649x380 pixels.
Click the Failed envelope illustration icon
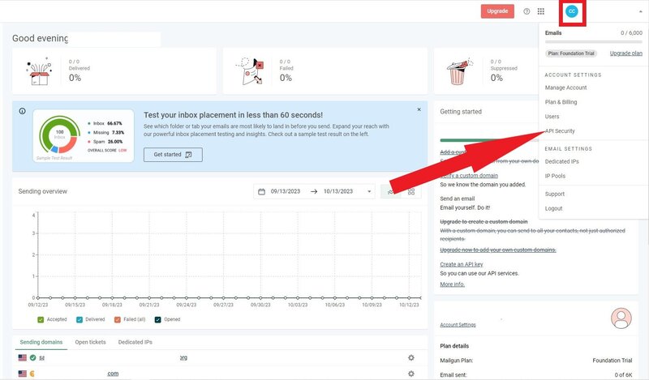pos(250,71)
